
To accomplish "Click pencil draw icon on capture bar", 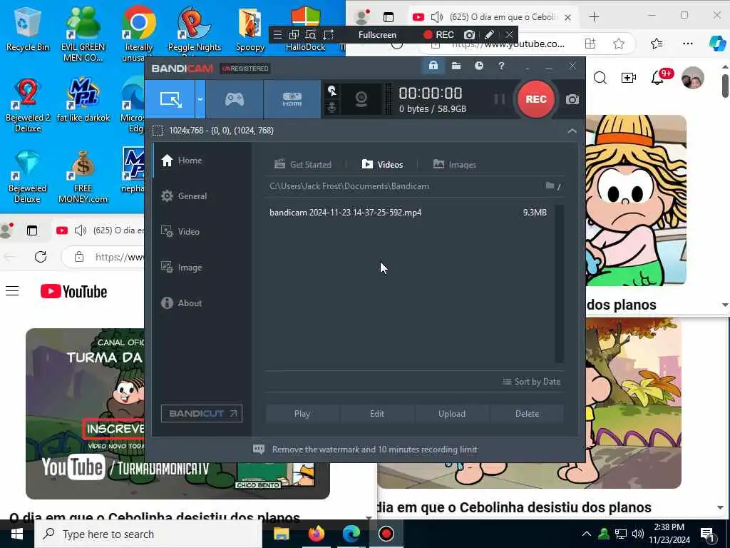I will coord(489,35).
